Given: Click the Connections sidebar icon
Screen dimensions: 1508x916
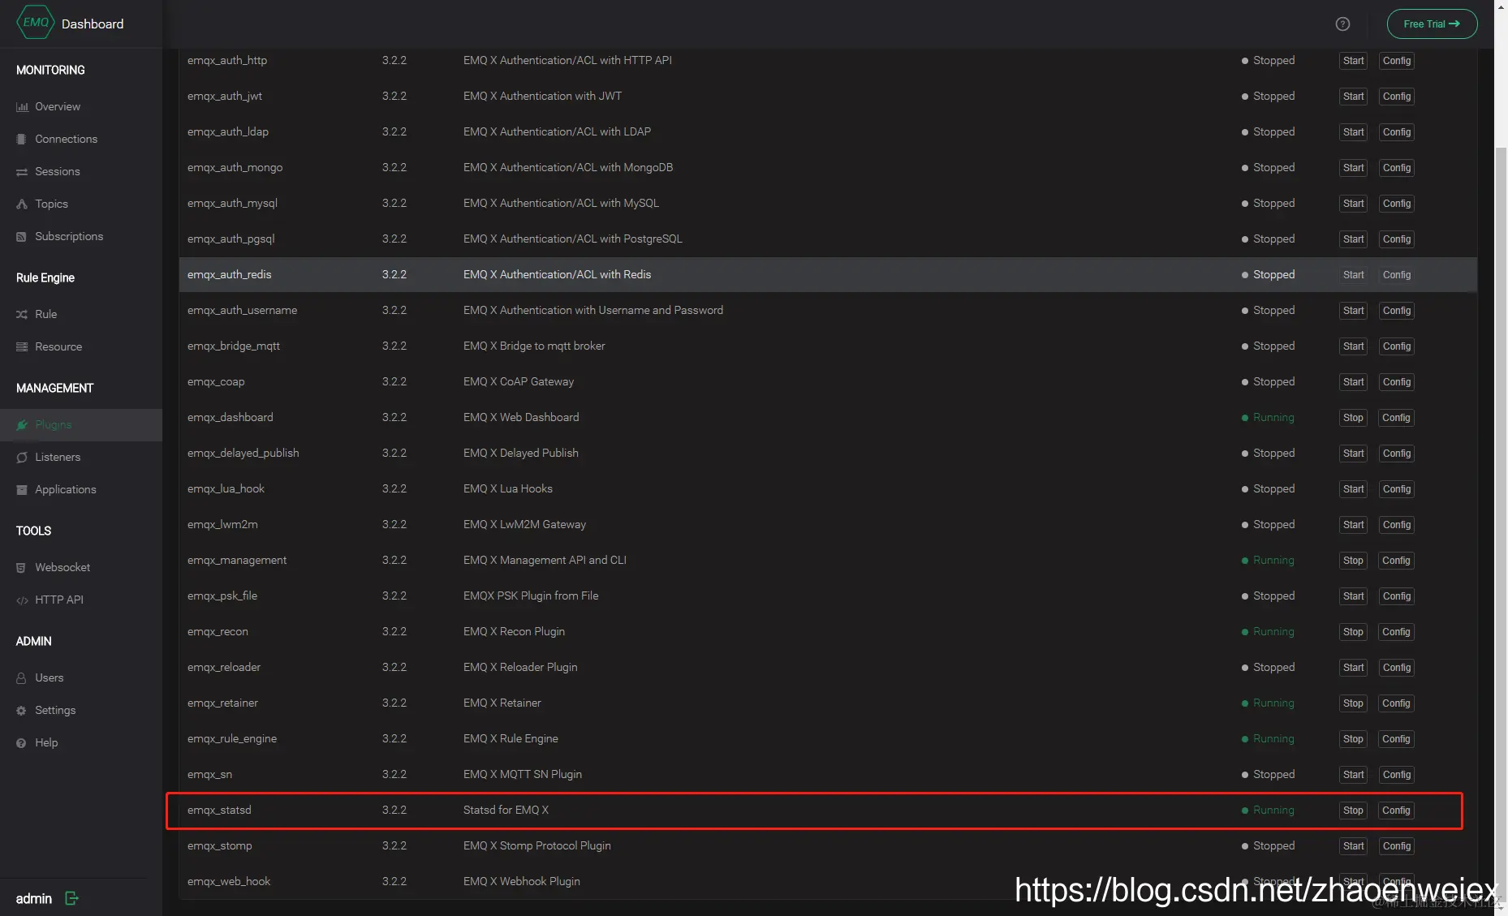Looking at the screenshot, I should pyautogui.click(x=22, y=140).
